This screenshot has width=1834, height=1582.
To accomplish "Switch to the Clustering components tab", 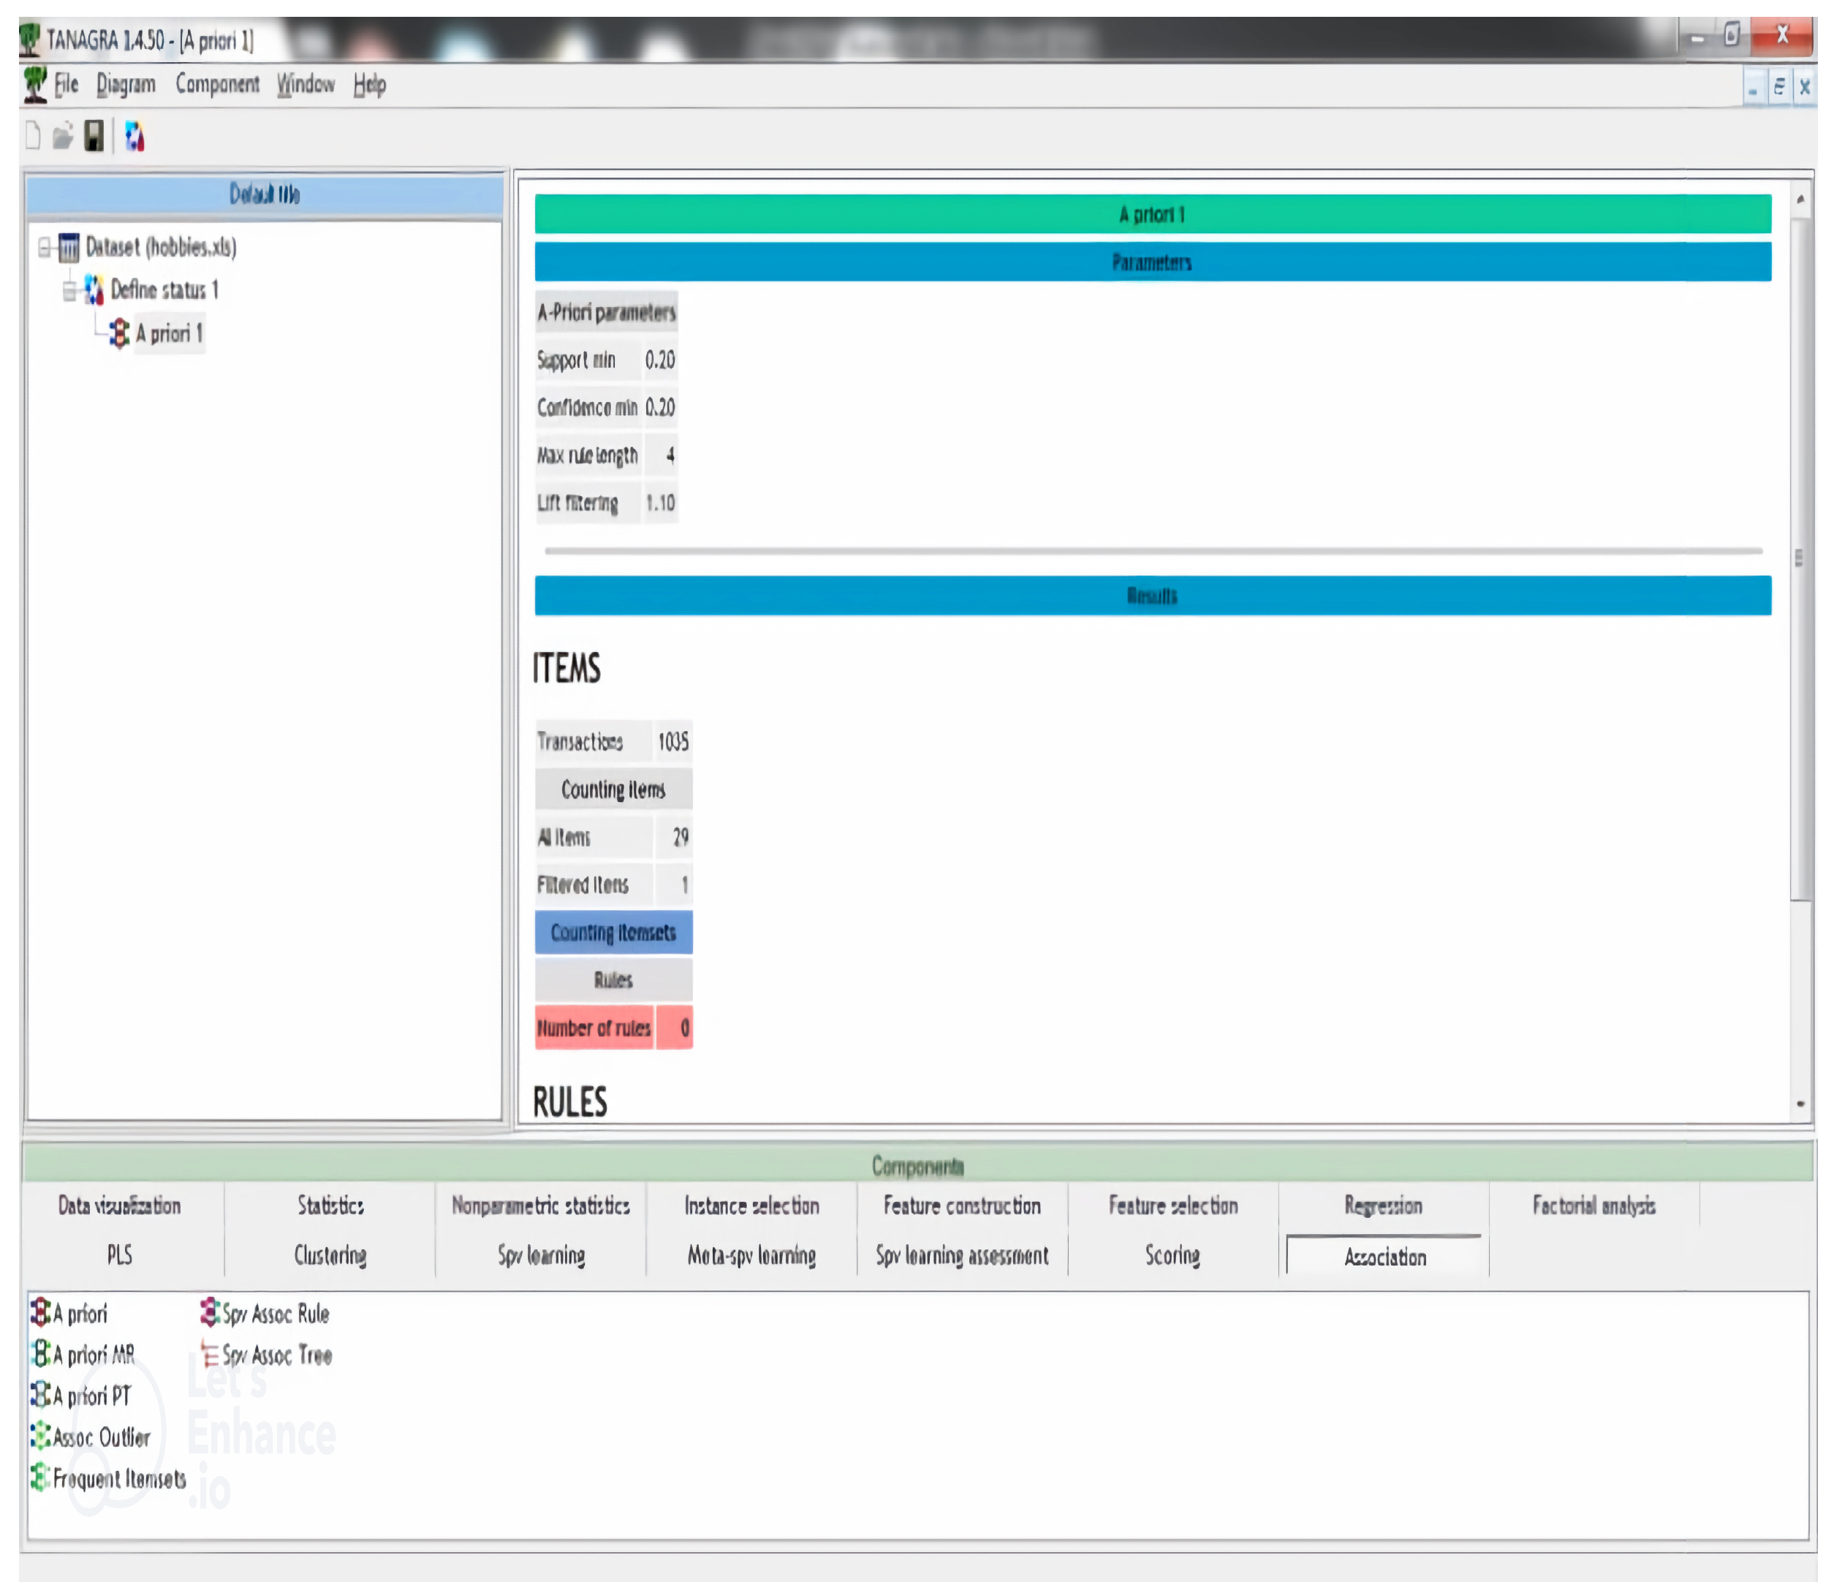I will pos(330,1254).
